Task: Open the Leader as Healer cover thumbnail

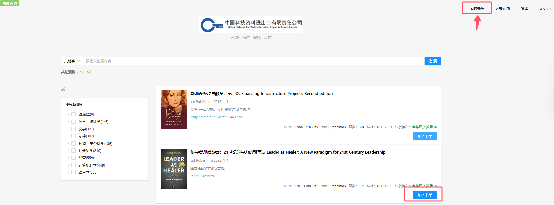Action: pos(174,169)
